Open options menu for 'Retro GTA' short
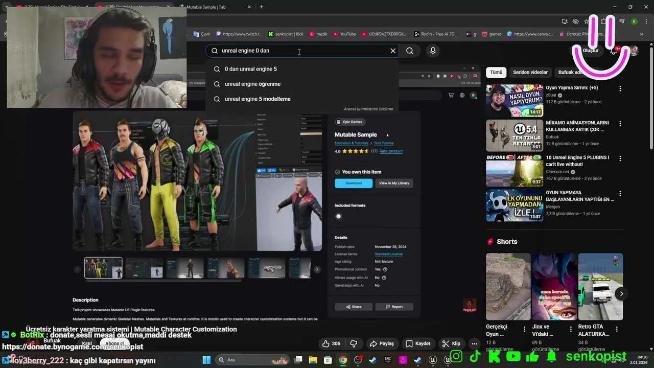The image size is (654, 368). [x=617, y=330]
